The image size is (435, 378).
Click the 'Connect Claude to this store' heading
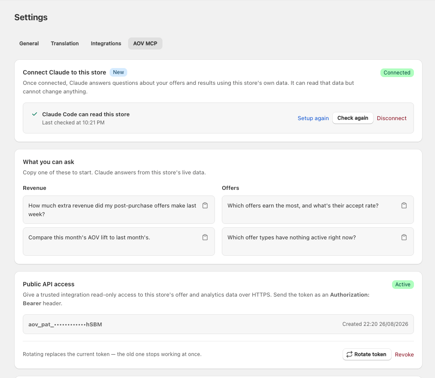click(x=64, y=72)
